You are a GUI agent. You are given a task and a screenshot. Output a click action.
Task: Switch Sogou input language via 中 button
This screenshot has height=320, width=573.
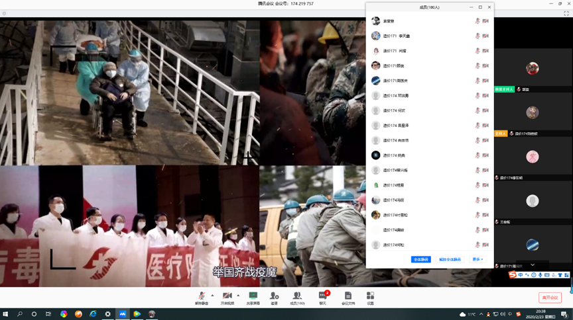(521, 275)
